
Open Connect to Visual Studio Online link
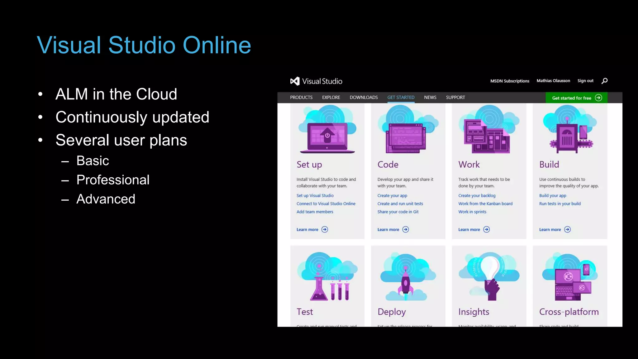click(326, 204)
